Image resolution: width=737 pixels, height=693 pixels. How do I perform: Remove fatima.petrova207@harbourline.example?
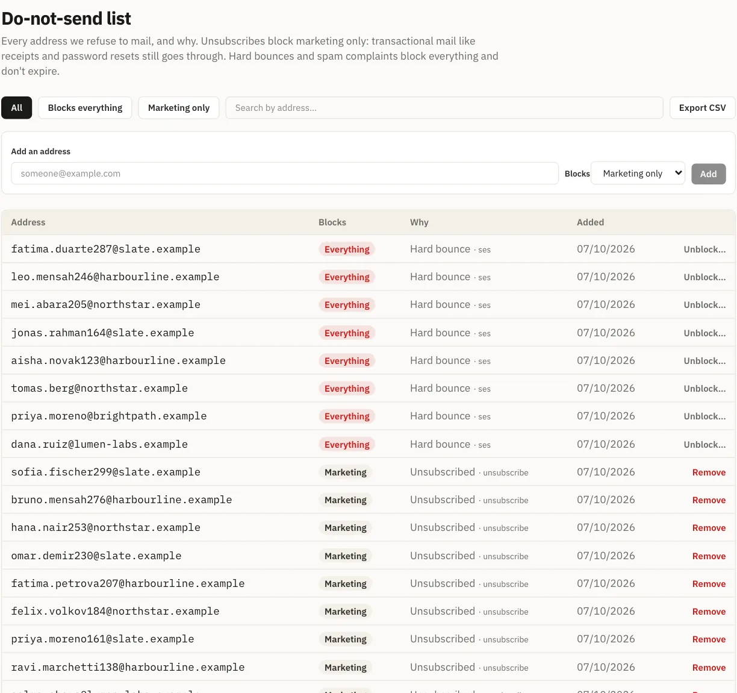click(x=709, y=584)
